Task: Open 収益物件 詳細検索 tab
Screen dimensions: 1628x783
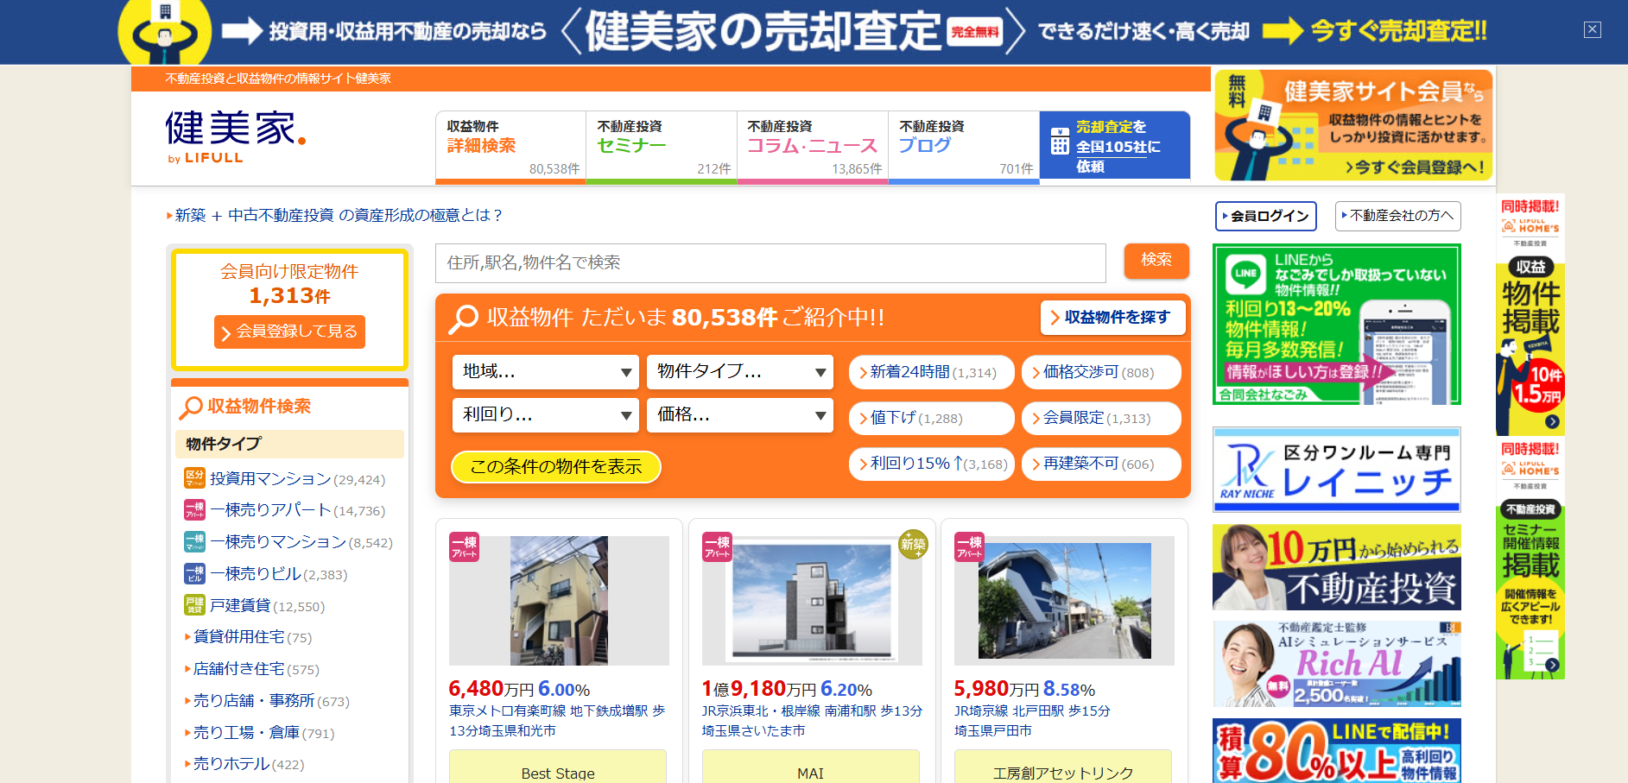Action: (510, 147)
